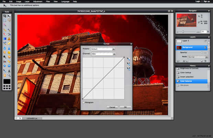The image size is (213, 138).
Task: Open the Layer menu
Action: pyautogui.click(x=27, y=1)
